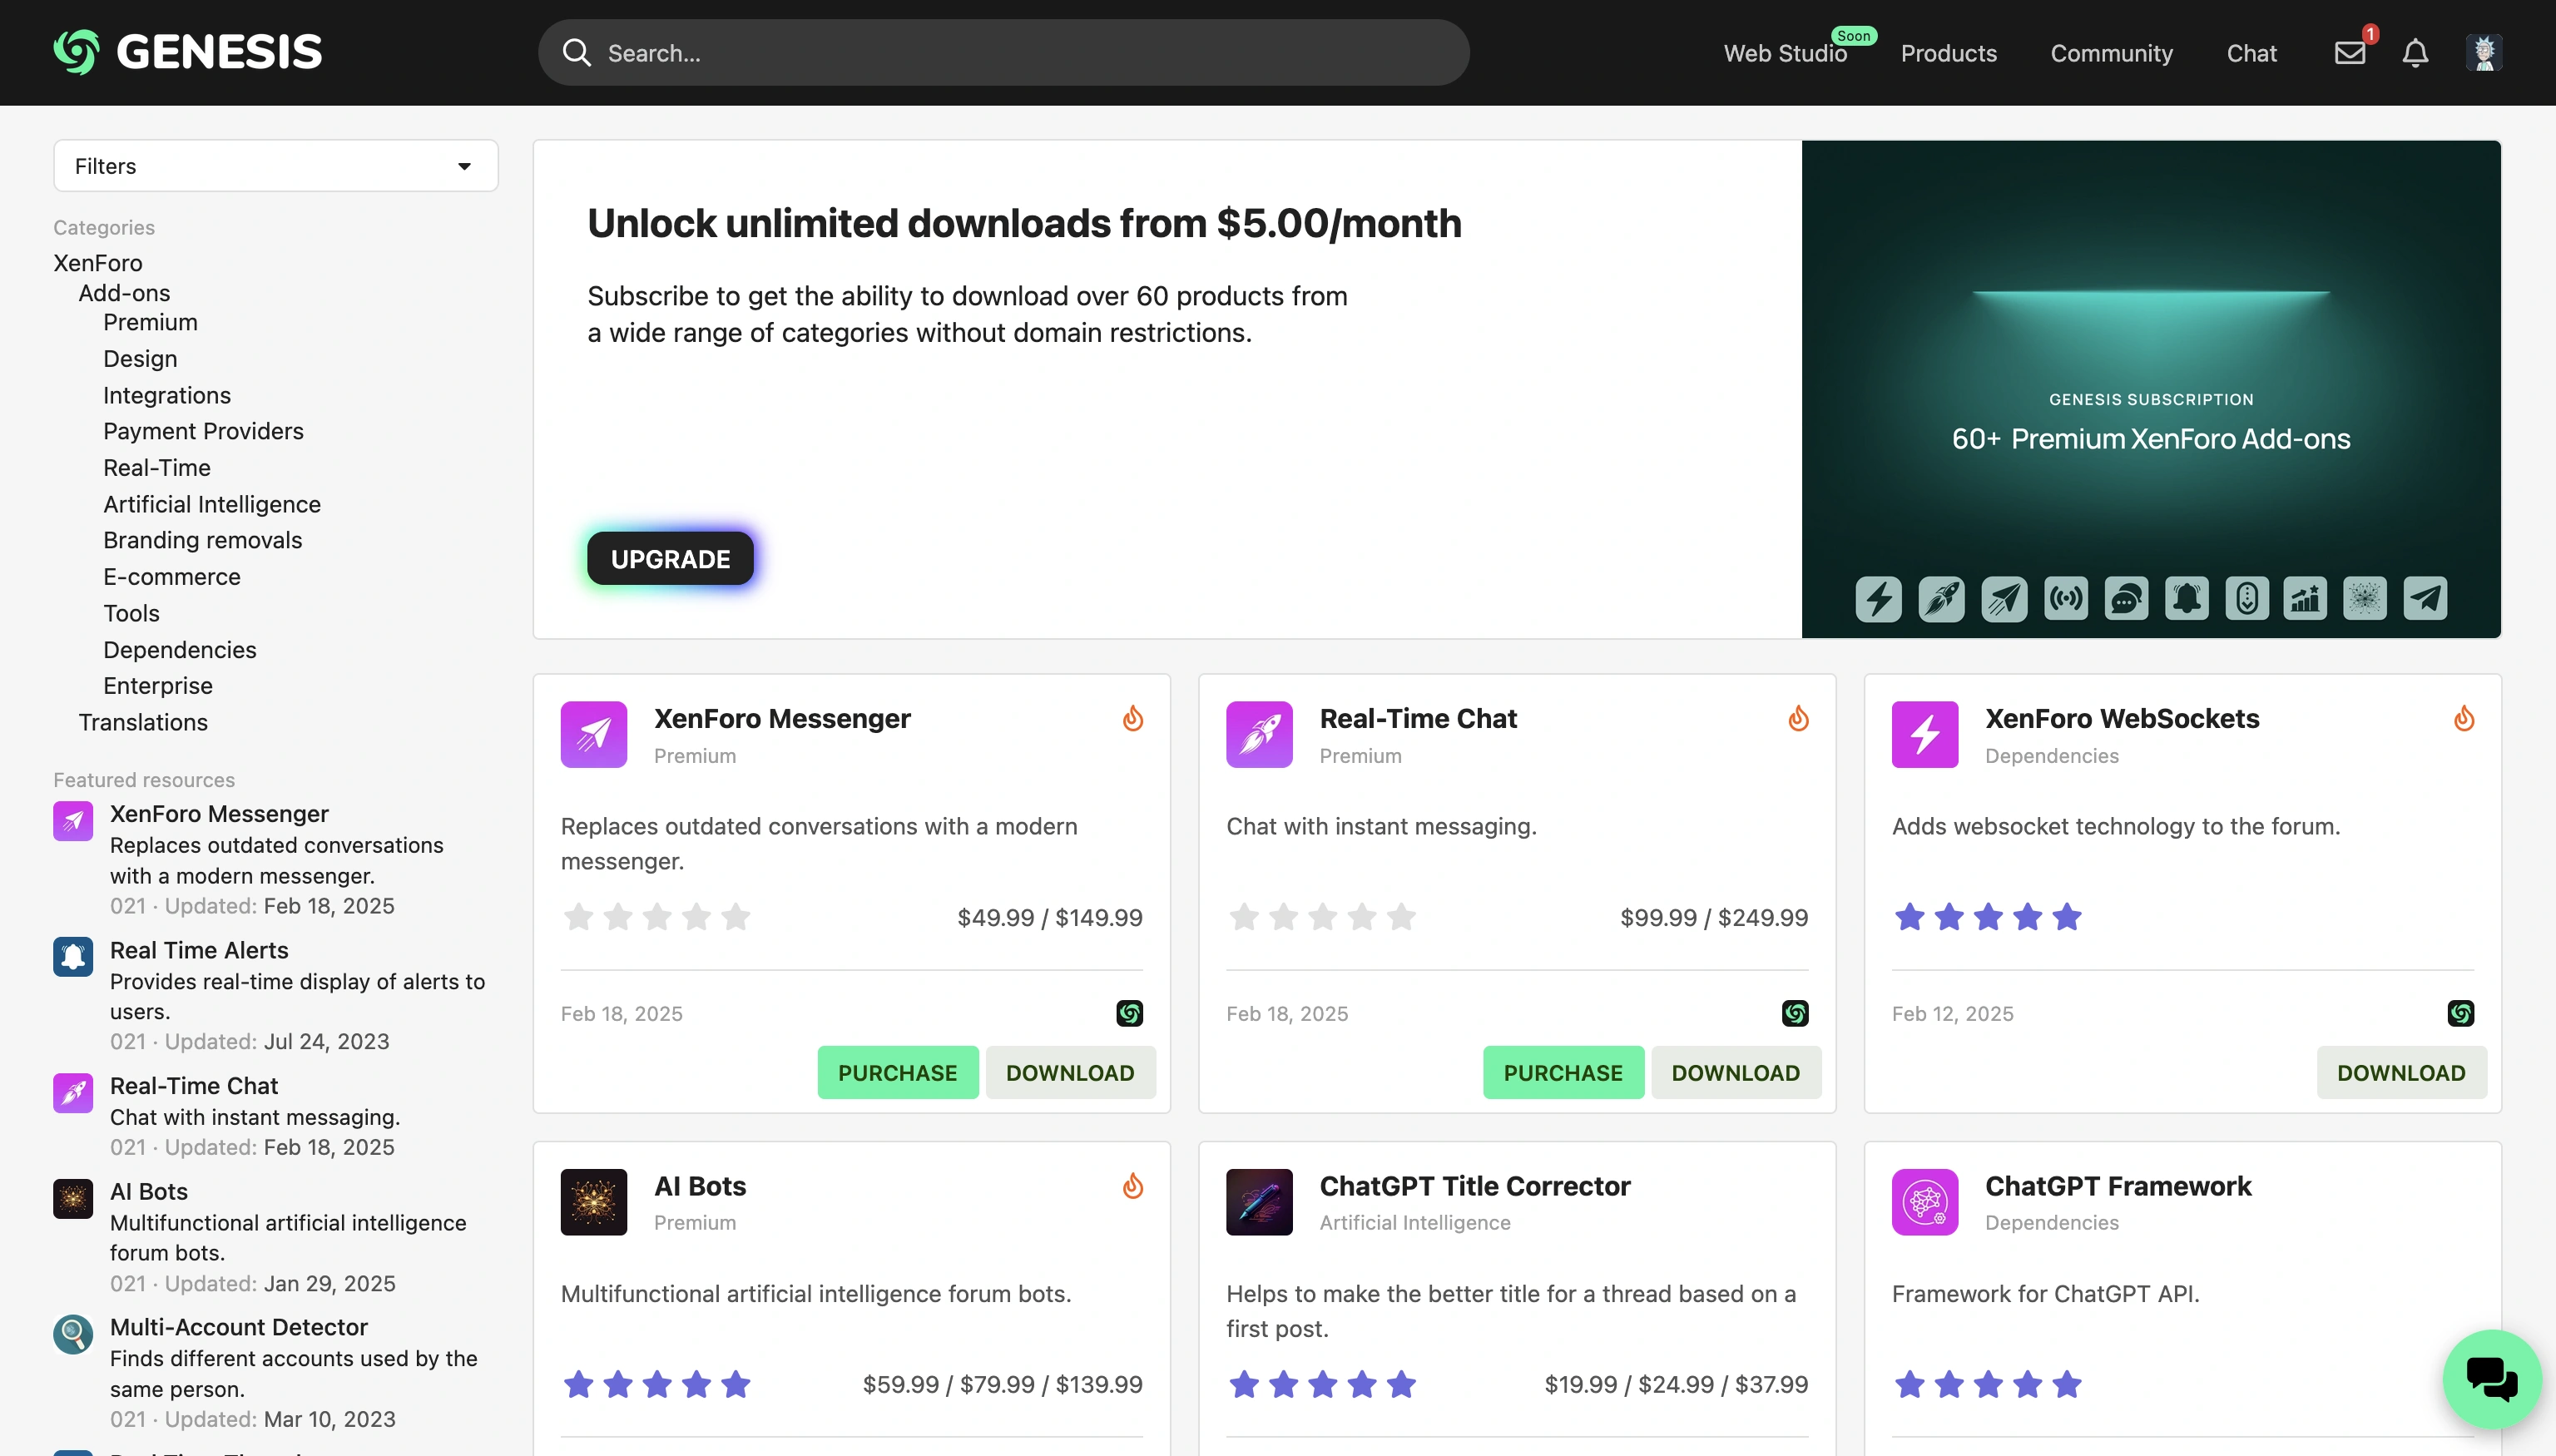This screenshot has height=1456, width=2556.
Task: Select the Enterprise category
Action: coord(158,685)
